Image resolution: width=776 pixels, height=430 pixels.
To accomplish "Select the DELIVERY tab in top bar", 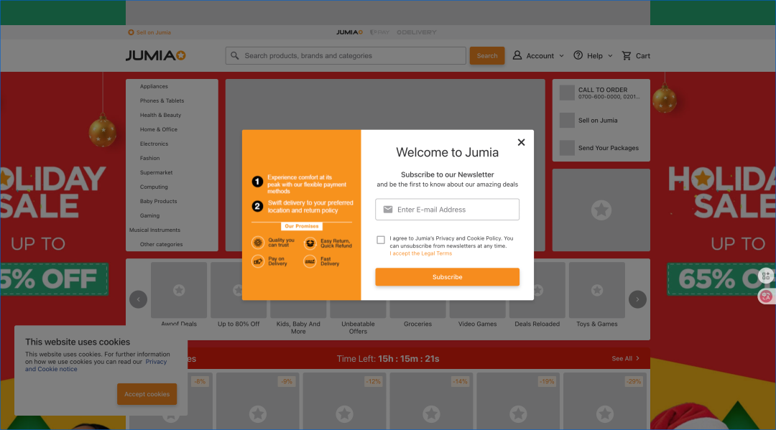I will pos(417,32).
